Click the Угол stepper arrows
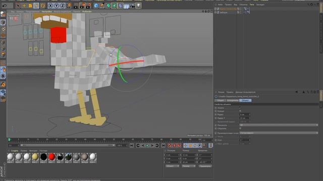 tap(250, 140)
